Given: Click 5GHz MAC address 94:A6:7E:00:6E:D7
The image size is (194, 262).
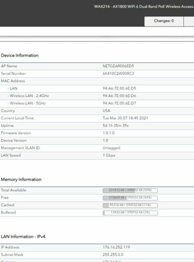Looking at the screenshot, I should [x=119, y=103].
